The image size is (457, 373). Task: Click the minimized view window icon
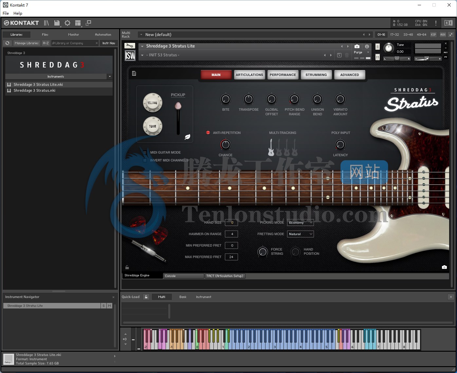[88, 23]
